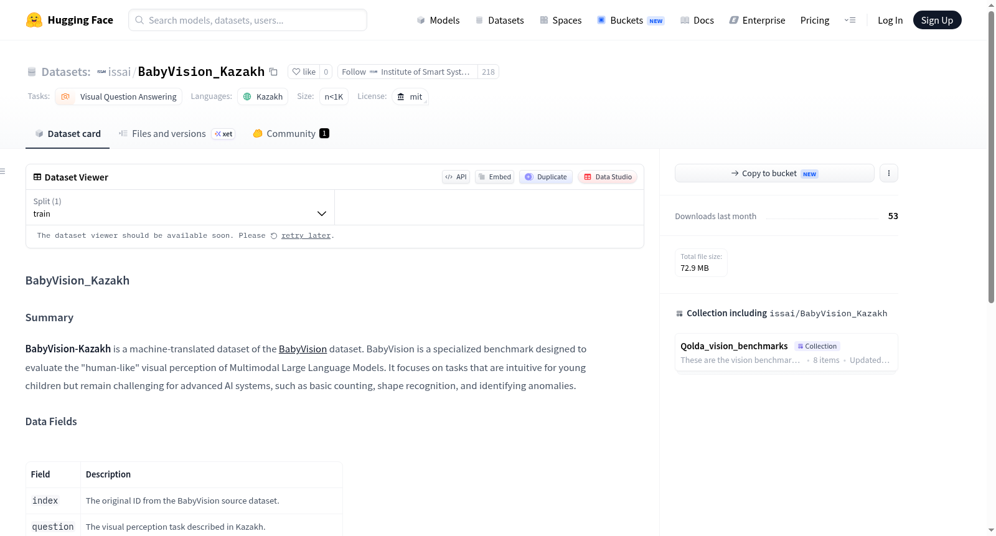The width and height of the screenshot is (996, 536).
Task: Click the mit license tag
Action: pos(410,96)
